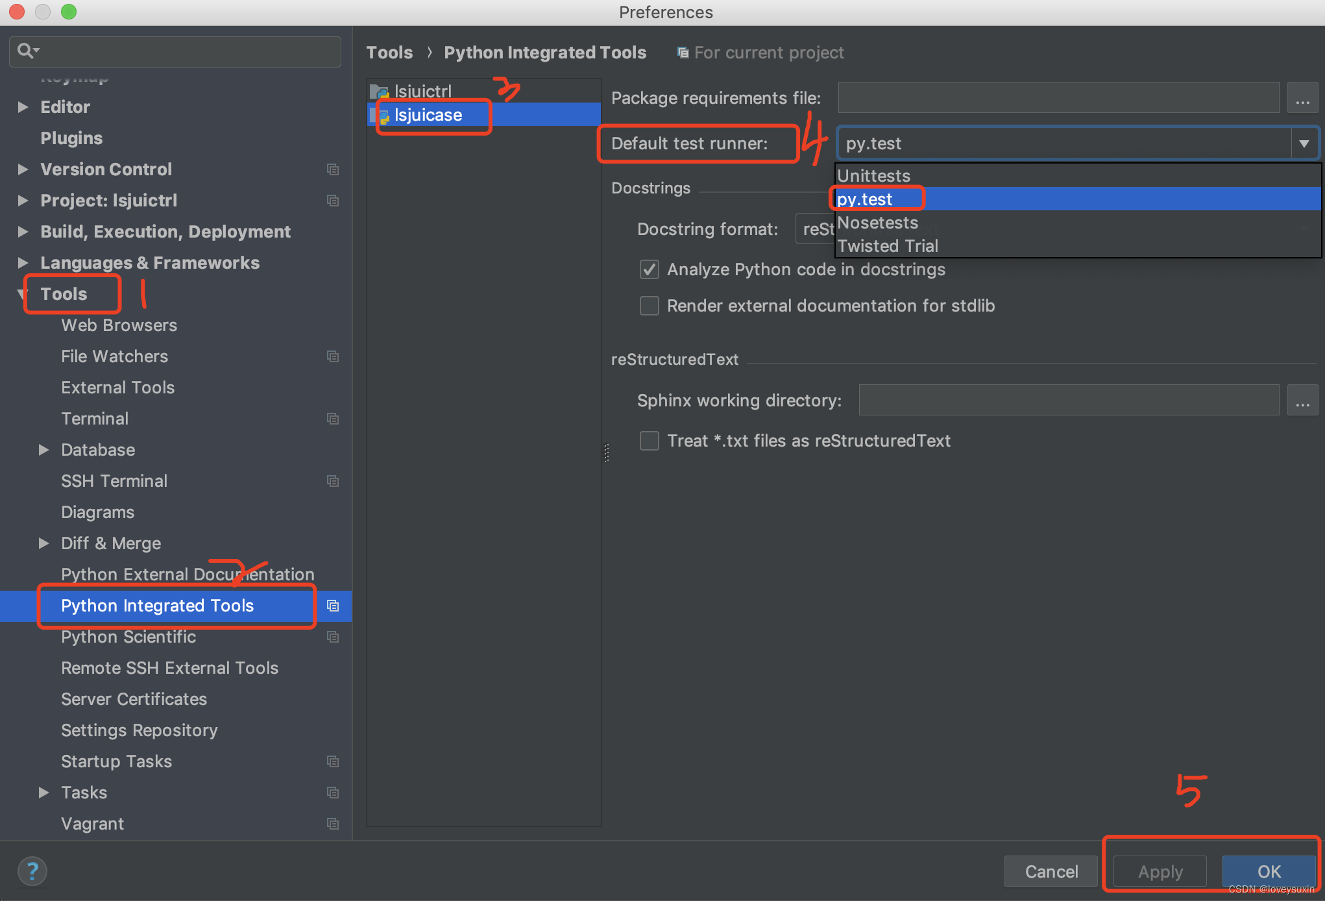1325x901 pixels.
Task: Click project-level icon beside File Watchers
Action: (x=333, y=356)
